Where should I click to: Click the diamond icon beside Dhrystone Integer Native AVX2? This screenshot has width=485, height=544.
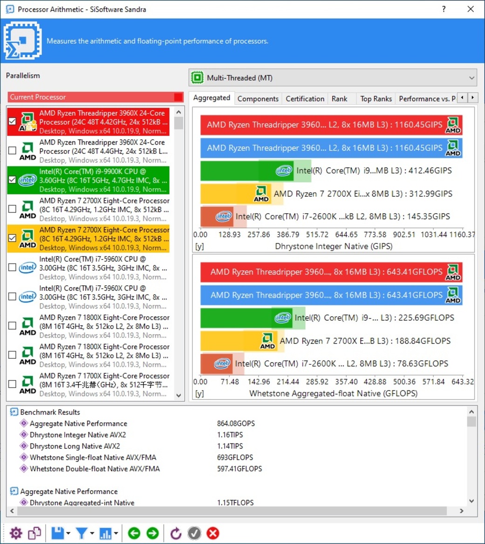point(24,434)
